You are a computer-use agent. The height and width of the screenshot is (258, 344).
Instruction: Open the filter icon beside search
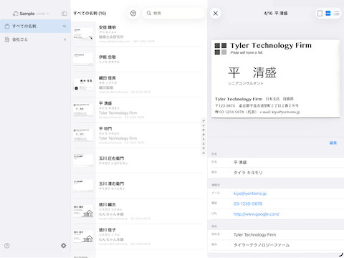click(x=133, y=13)
